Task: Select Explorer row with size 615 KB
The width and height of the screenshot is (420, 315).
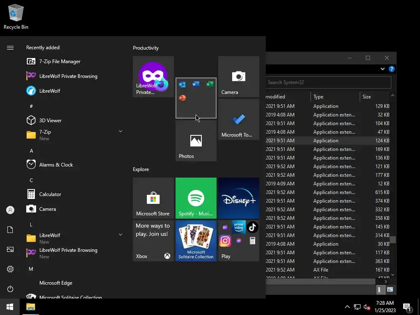Action: (x=328, y=192)
